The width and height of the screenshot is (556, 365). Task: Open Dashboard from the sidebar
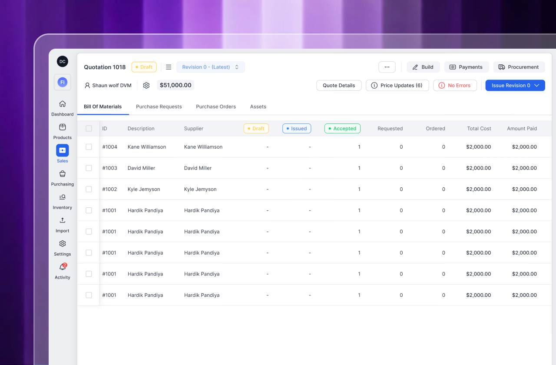(x=63, y=104)
